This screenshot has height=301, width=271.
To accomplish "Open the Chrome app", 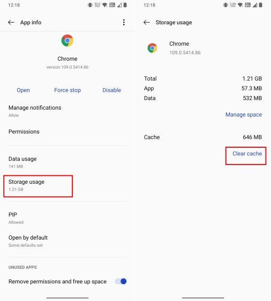I will pyautogui.click(x=23, y=90).
